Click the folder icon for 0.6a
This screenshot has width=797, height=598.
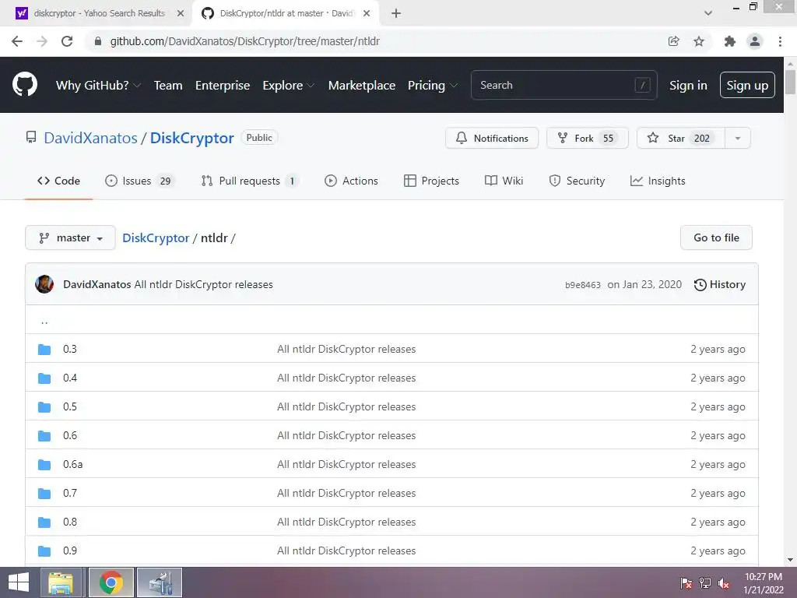[44, 464]
